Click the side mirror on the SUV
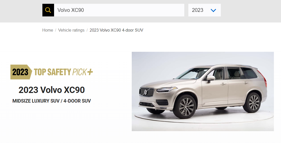281x143 pixels. (x=210, y=79)
